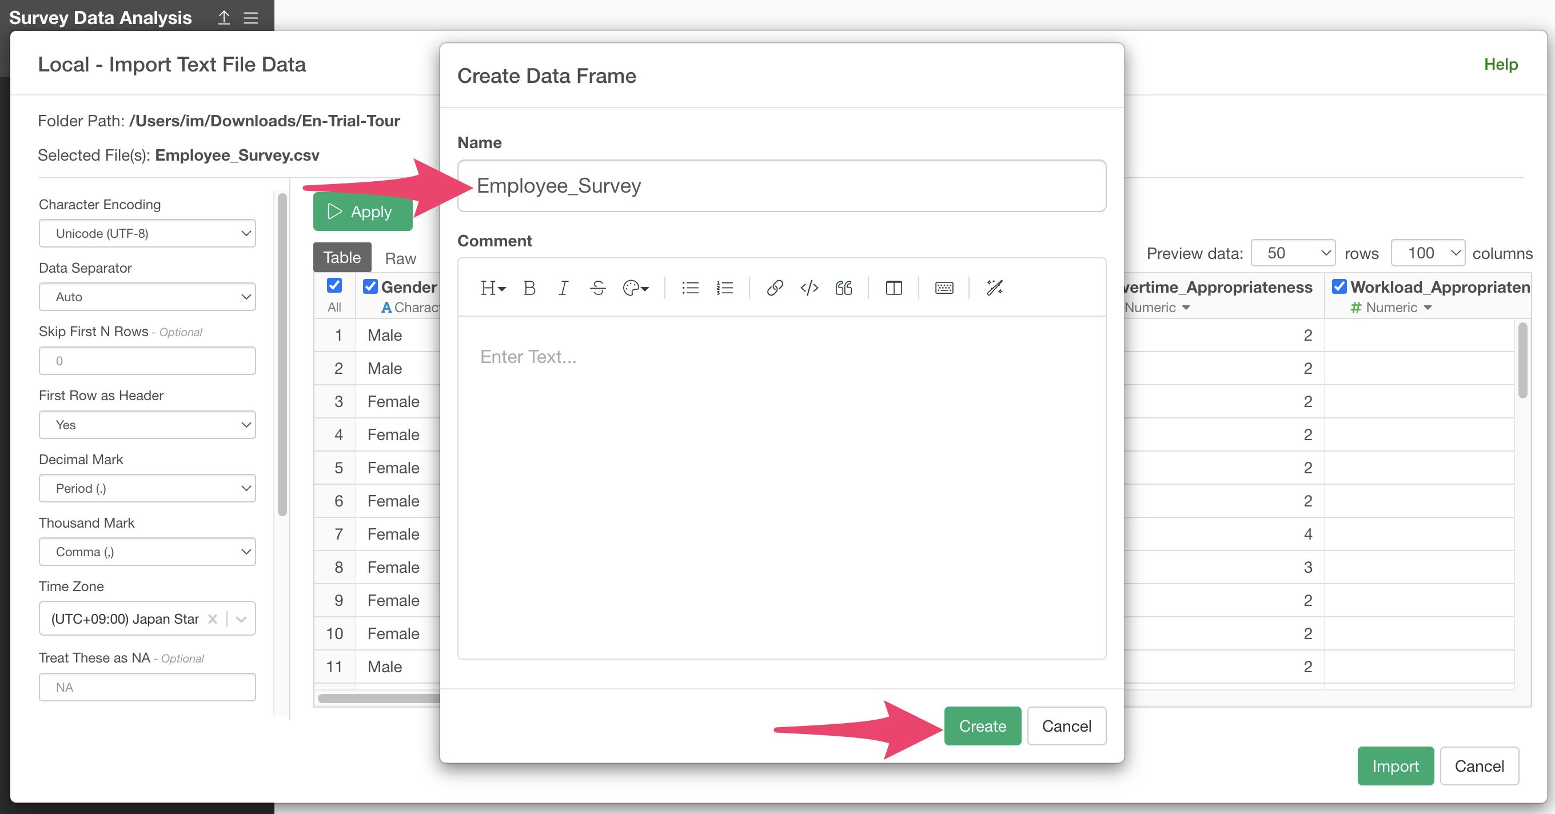Viewport: 1555px width, 814px height.
Task: Switch to the Raw tab
Action: click(400, 258)
